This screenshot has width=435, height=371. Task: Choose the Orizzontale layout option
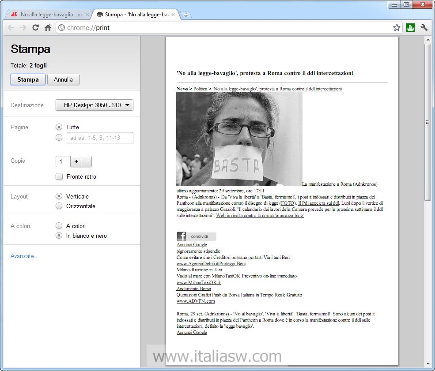click(59, 206)
